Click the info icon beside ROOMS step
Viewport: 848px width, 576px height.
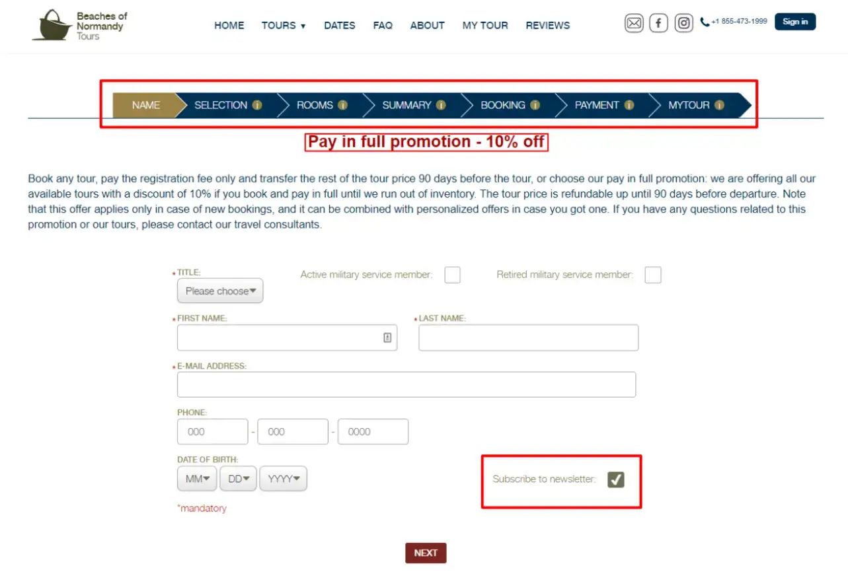click(x=342, y=105)
